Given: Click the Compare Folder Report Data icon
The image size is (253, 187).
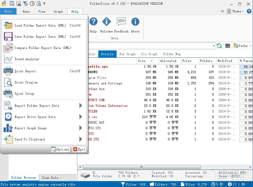Looking at the screenshot, I should click(8, 48).
